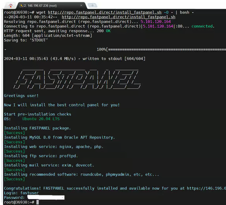
Task: Click the green Ubuntu 20.04 LTS text
Action: point(41,119)
